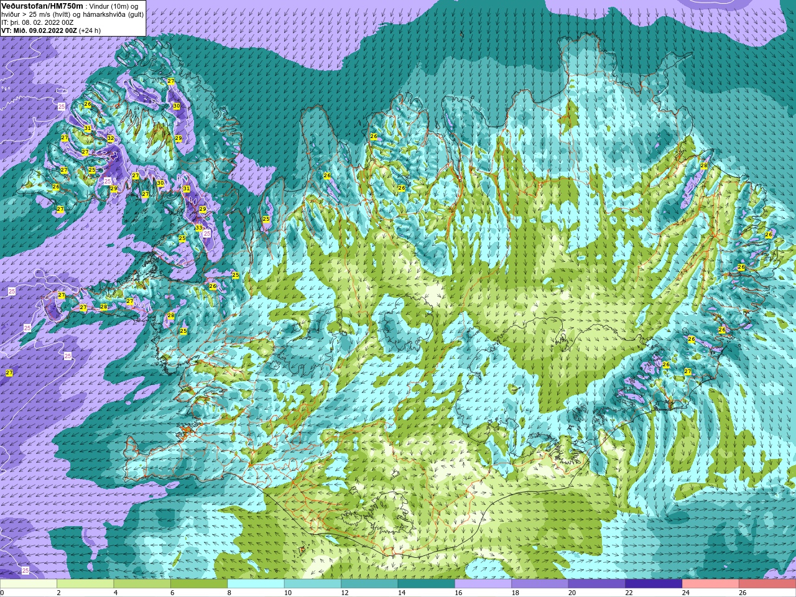Click the legend scale number 24

[685, 593]
